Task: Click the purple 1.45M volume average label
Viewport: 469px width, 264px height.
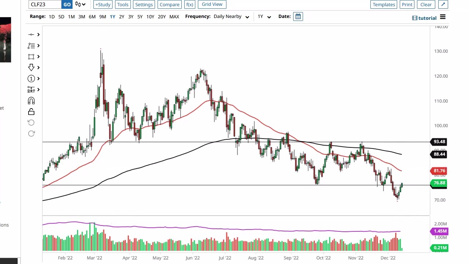Action: point(439,231)
